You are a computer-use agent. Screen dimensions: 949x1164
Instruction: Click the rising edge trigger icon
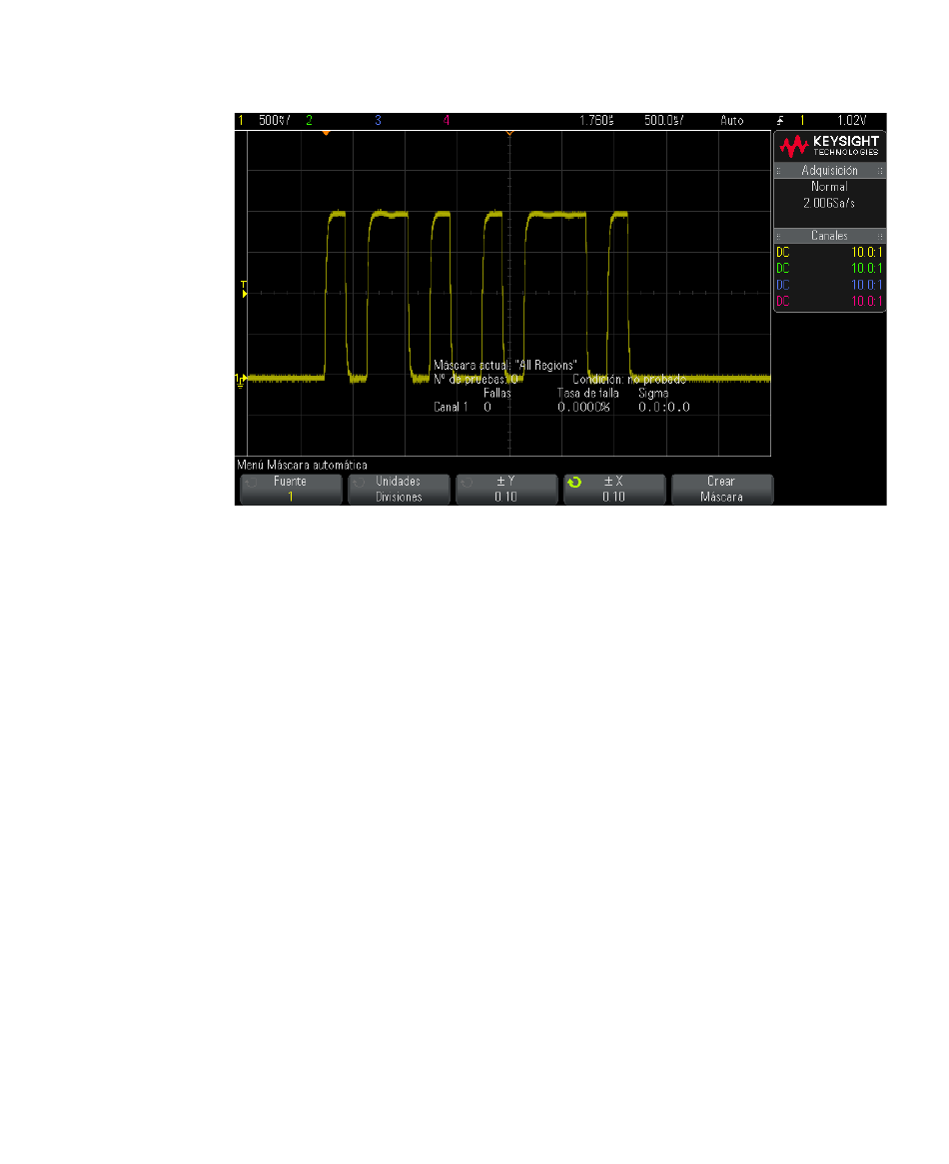tap(780, 120)
